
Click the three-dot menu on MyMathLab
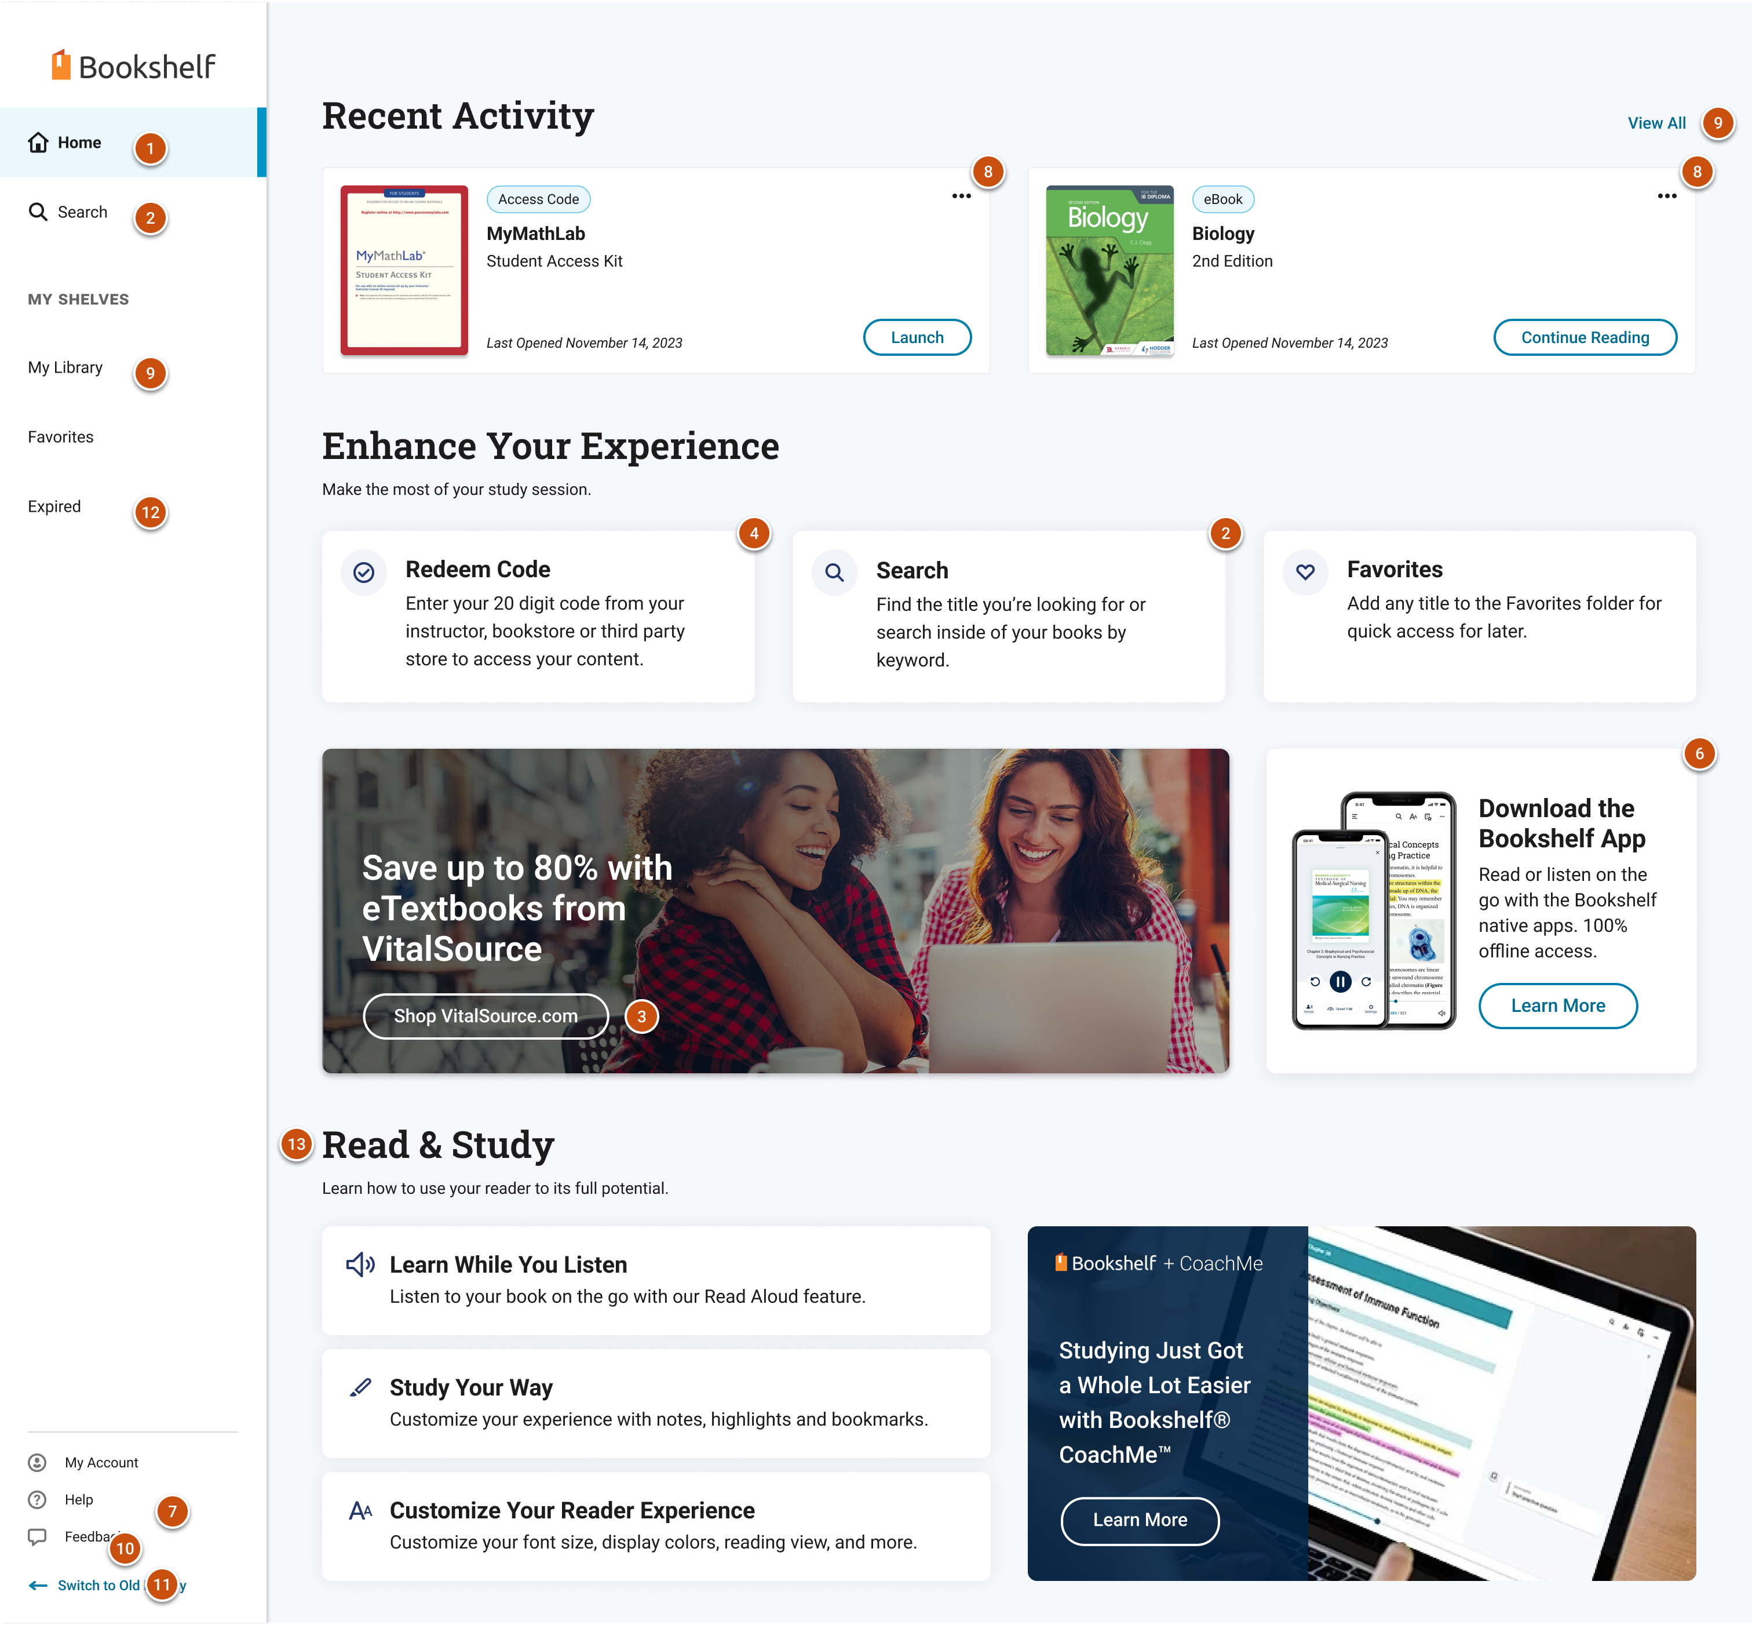(962, 195)
